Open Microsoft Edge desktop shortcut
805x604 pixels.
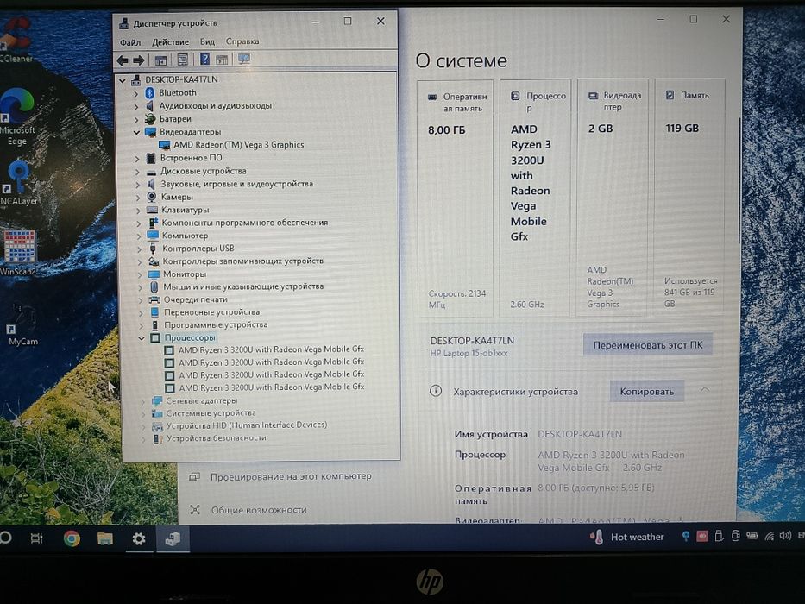tap(17, 117)
